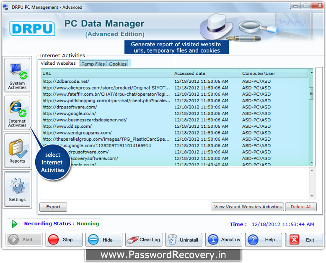The height and width of the screenshot is (263, 326).
Task: Select the http://www.google.co.in/ row
Action: click(175, 113)
